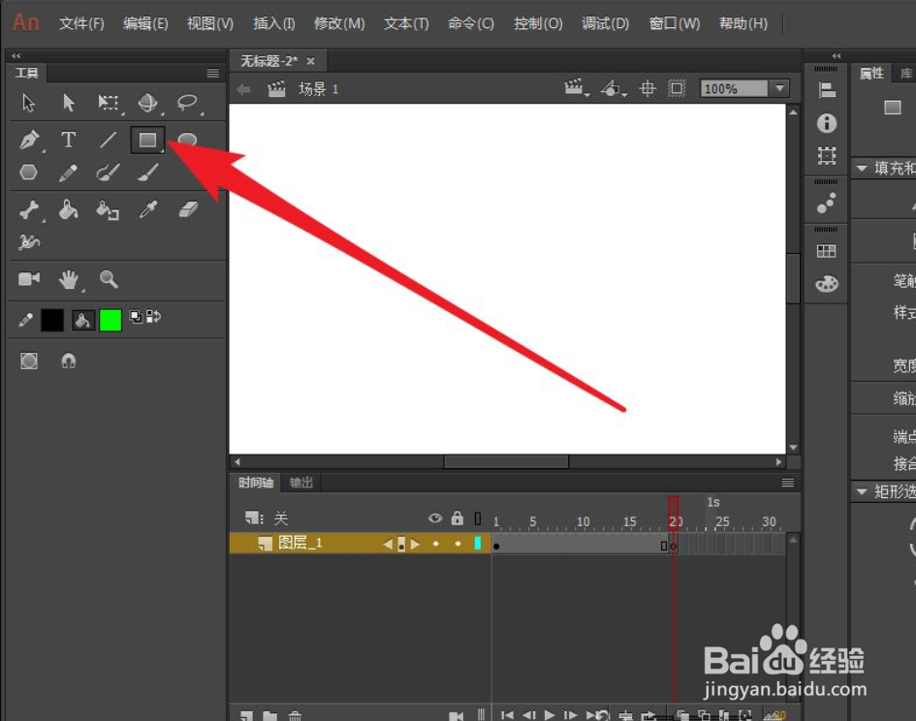Select the Paint Brush tool
The image size is (916, 721).
(x=108, y=172)
